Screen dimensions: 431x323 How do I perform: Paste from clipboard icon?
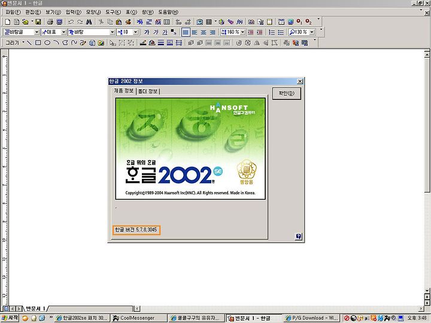(x=119, y=22)
